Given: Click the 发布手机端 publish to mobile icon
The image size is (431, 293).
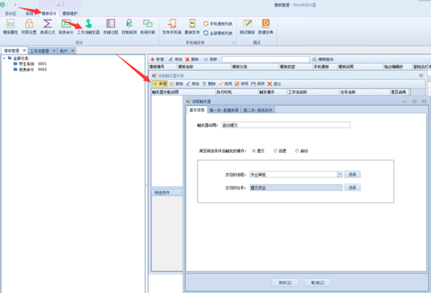Looking at the screenshot, I should pos(172,26).
